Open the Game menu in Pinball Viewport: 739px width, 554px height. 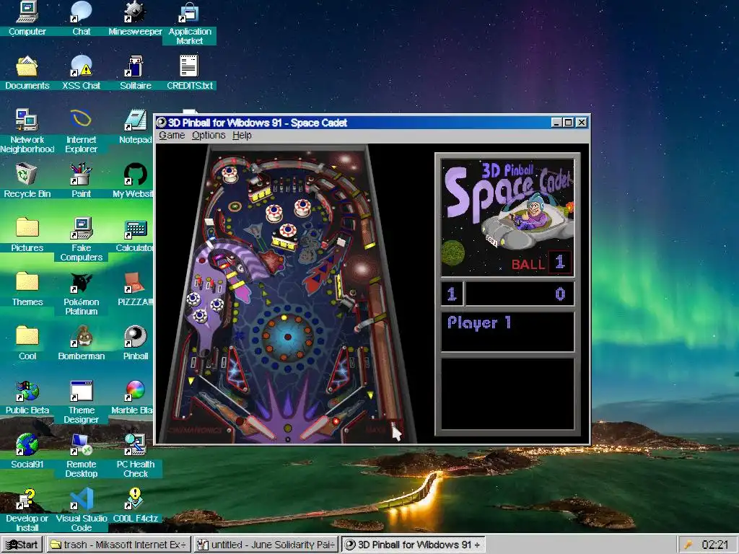172,135
